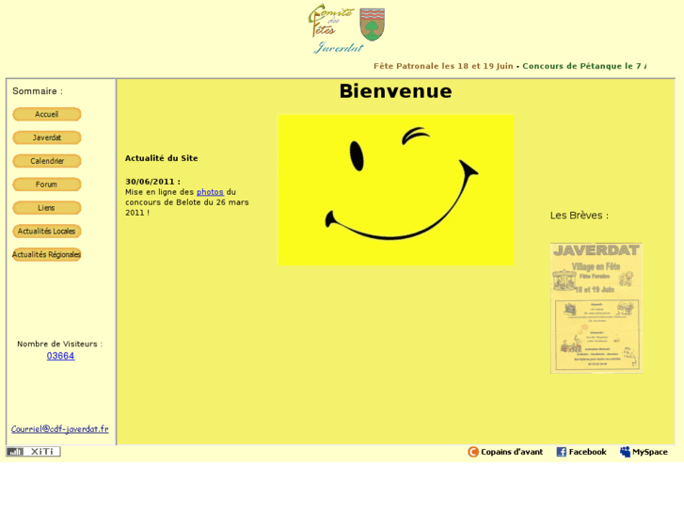Click the visitor counter 03664 link
684x513 pixels.
[60, 356]
